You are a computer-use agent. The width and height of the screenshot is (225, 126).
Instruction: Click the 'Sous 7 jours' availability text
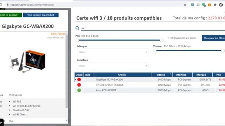pyautogui.click(x=58, y=34)
